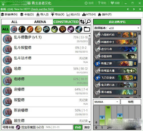Click card 虚空行者

pyautogui.click(x=116, y=49)
